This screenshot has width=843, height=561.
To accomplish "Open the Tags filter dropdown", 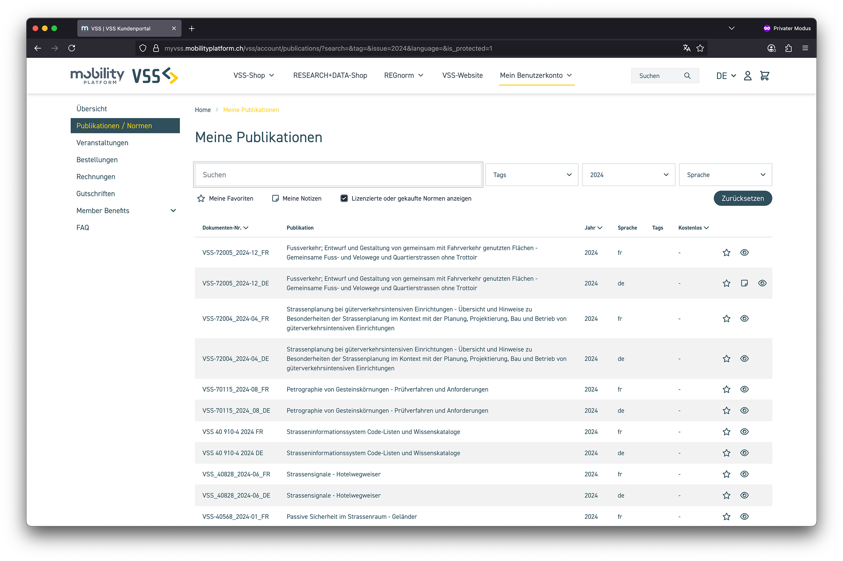I will coord(531,175).
